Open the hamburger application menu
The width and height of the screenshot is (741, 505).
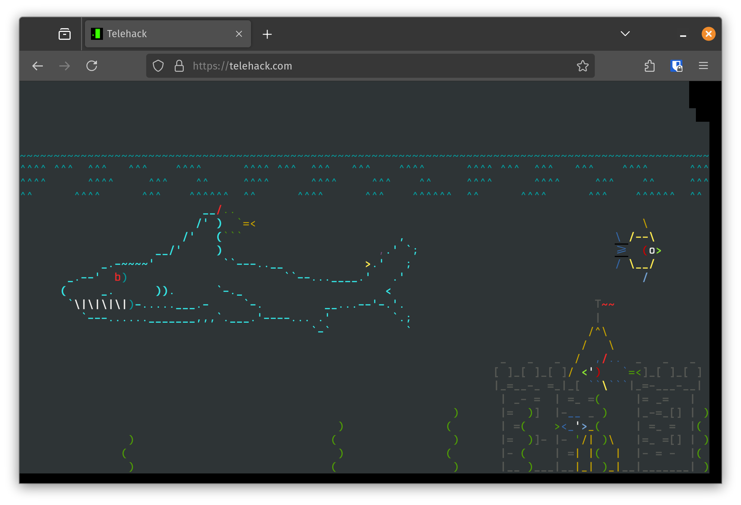(x=703, y=66)
